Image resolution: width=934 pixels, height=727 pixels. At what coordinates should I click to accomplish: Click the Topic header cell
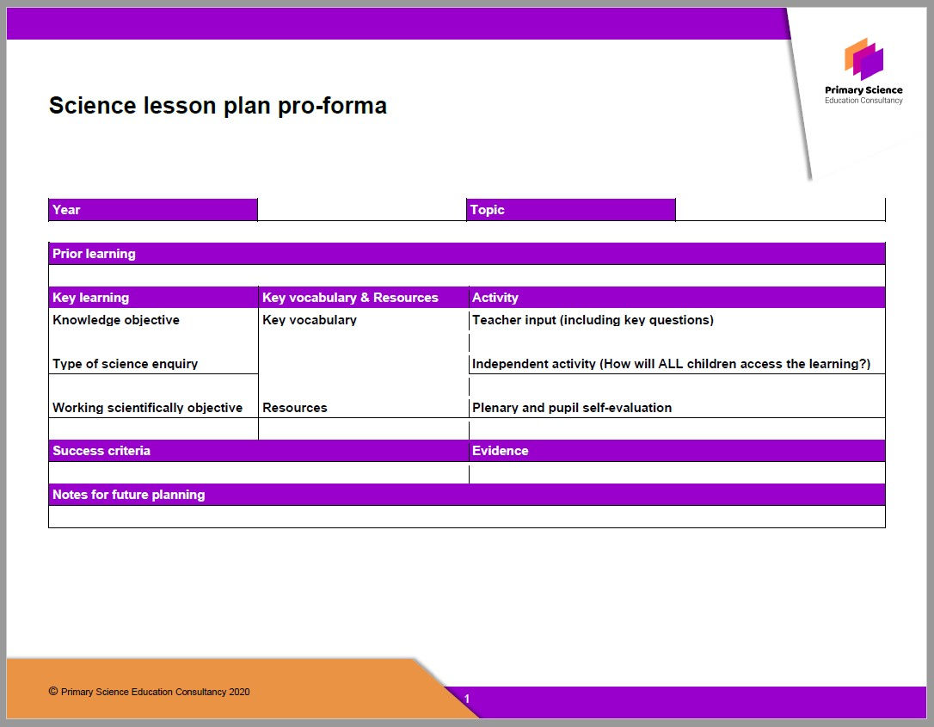[x=571, y=209]
